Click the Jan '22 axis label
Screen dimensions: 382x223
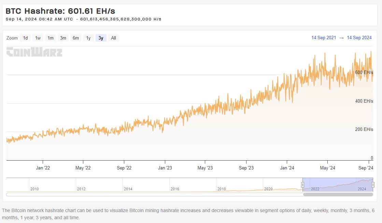[x=43, y=168]
